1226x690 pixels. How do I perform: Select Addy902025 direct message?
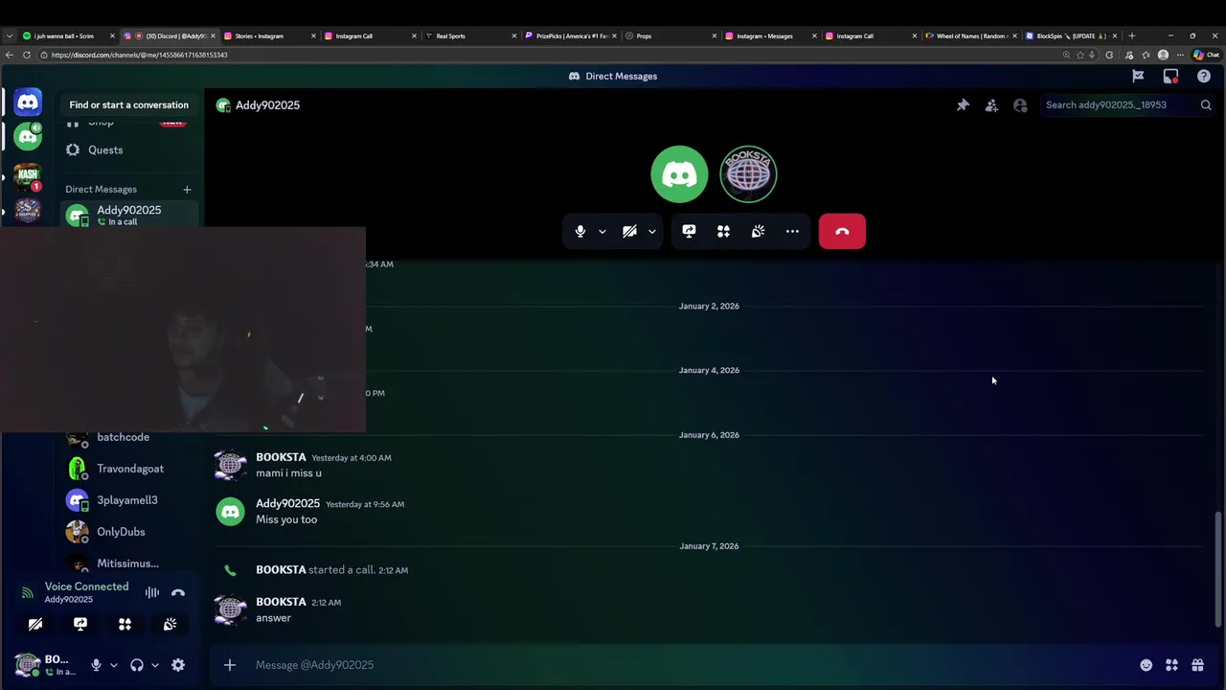(x=130, y=216)
